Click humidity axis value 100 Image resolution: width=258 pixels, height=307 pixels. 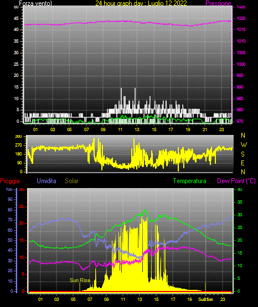point(9,189)
